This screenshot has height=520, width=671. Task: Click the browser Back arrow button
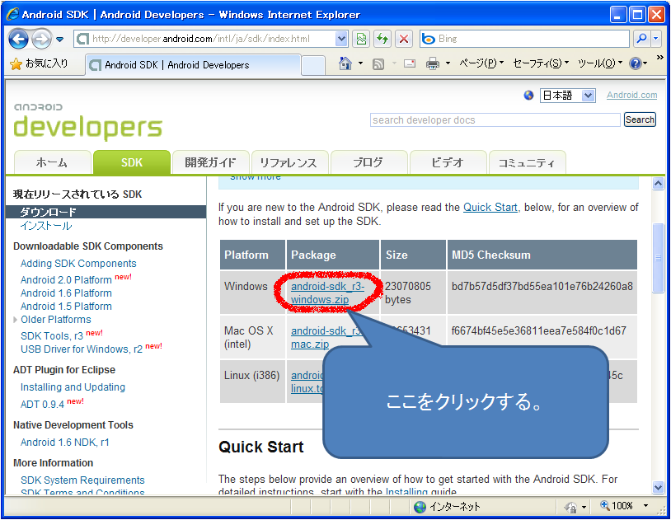[18, 39]
